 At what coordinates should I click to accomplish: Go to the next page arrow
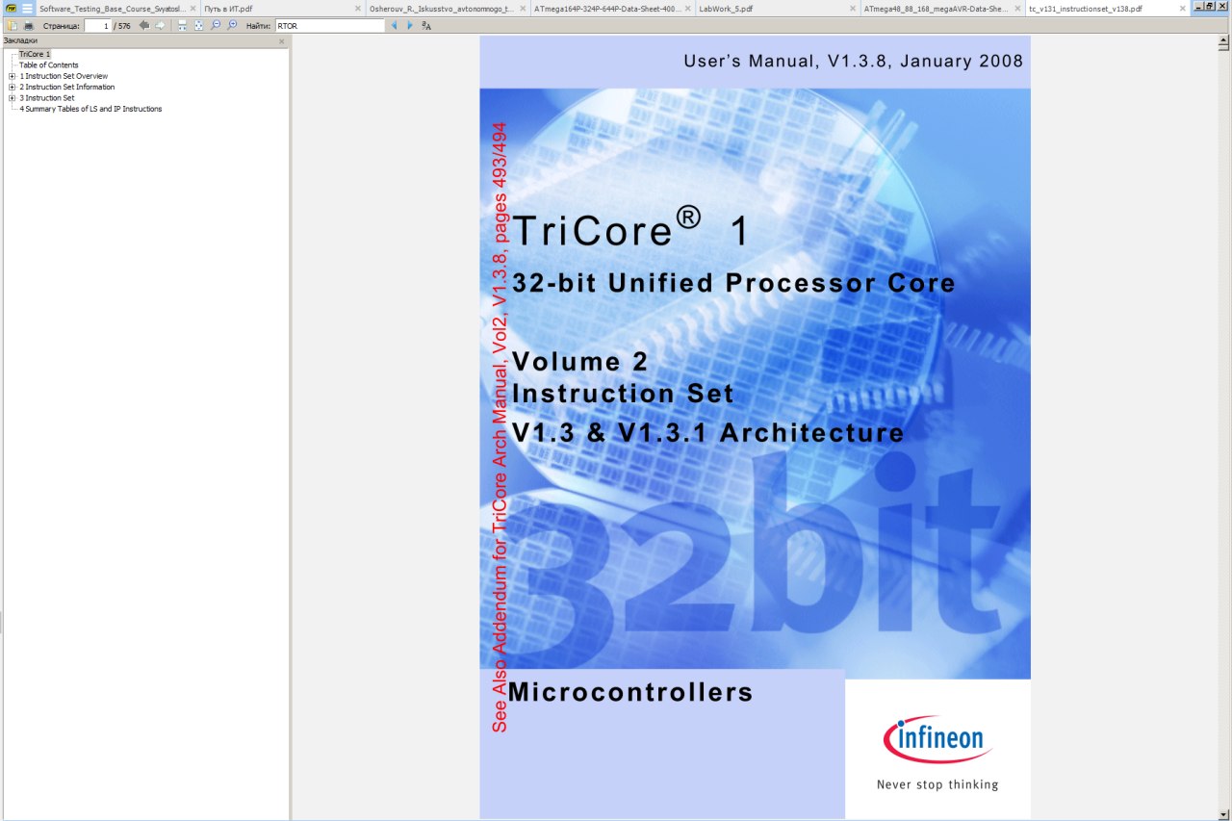[160, 26]
